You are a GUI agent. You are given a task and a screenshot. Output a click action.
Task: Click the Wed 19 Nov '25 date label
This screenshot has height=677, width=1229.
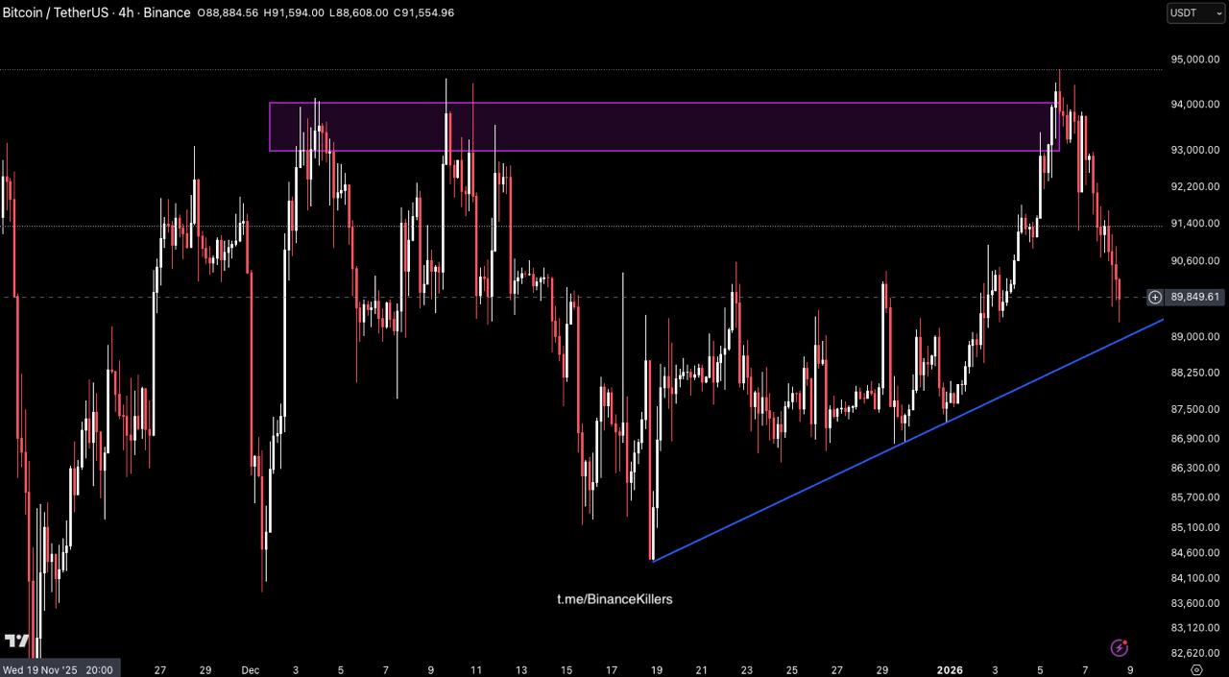(59, 669)
